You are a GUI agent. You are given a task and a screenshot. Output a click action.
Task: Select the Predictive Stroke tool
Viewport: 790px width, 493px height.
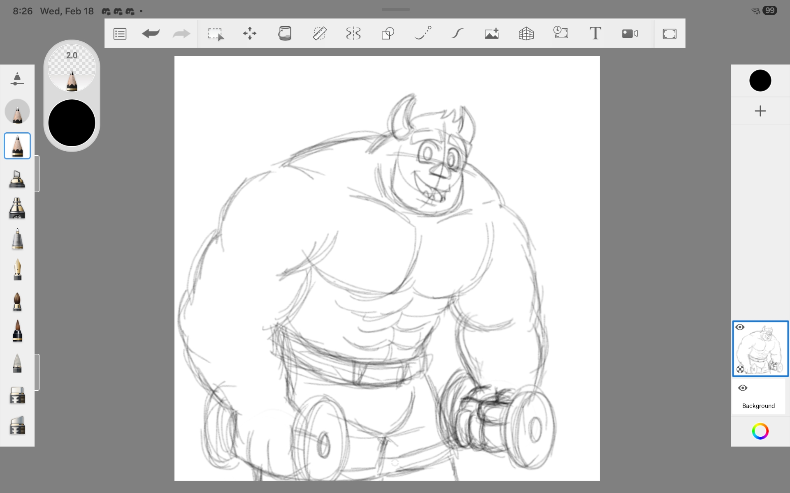coord(457,34)
